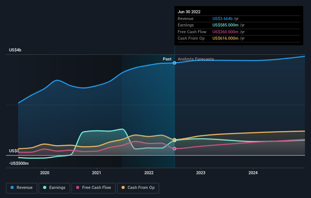Click the 'Earnings' row label in tooltip
Screen dimensions: 311x198
[186, 25]
